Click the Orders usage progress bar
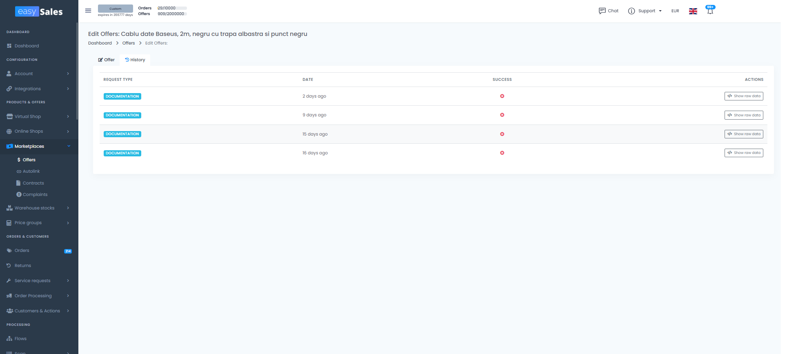Viewport: 787px width, 354px height. point(172,8)
